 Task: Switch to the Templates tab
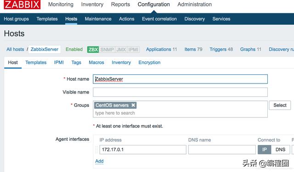[x=36, y=62]
